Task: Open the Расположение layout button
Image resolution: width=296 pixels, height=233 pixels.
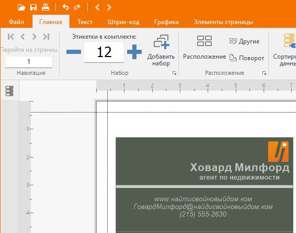Action: tap(204, 47)
